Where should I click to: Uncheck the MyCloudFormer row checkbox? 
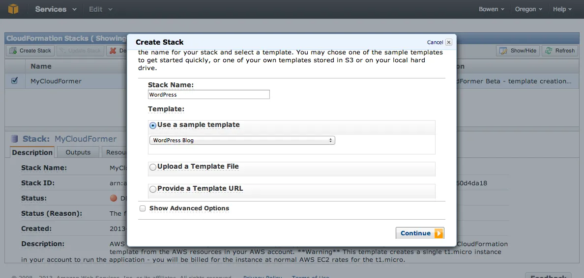pyautogui.click(x=15, y=80)
